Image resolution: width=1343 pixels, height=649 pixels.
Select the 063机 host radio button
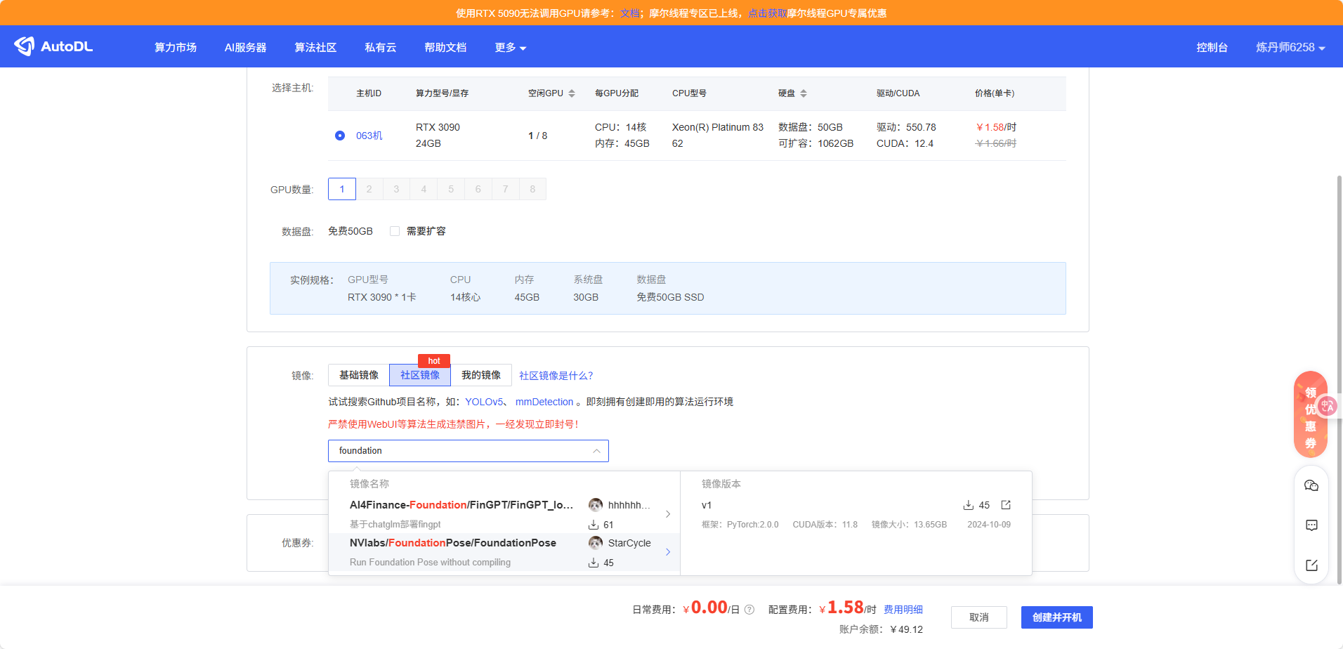point(340,136)
